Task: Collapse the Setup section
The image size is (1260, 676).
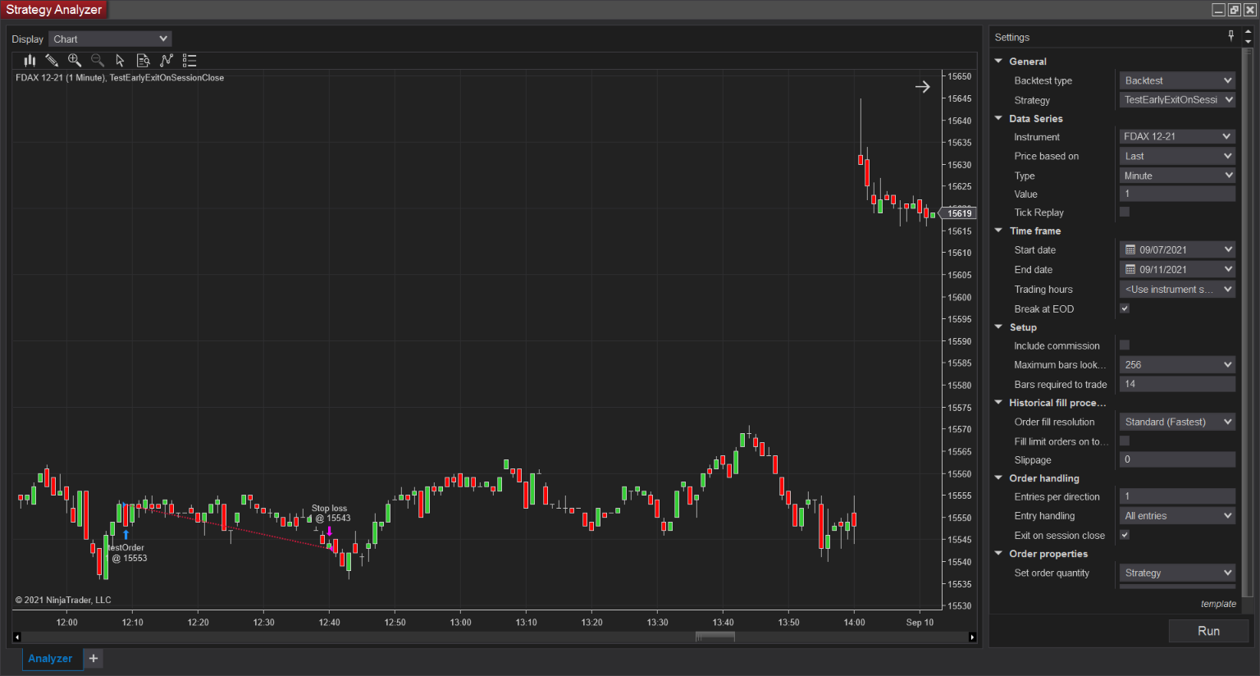Action: point(998,327)
